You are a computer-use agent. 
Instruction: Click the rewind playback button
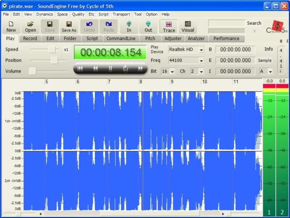click(x=95, y=68)
